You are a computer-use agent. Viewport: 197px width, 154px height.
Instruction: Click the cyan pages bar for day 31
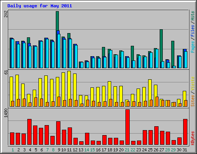click(x=186, y=60)
